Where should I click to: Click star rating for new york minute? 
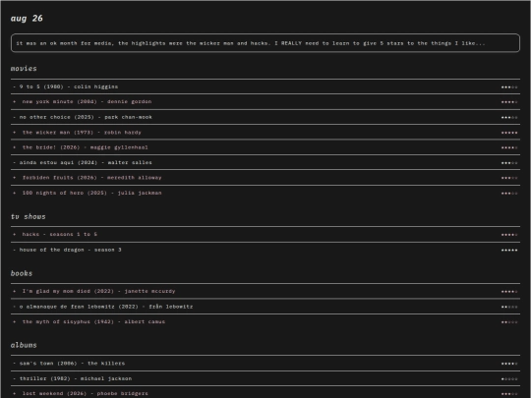pos(509,102)
